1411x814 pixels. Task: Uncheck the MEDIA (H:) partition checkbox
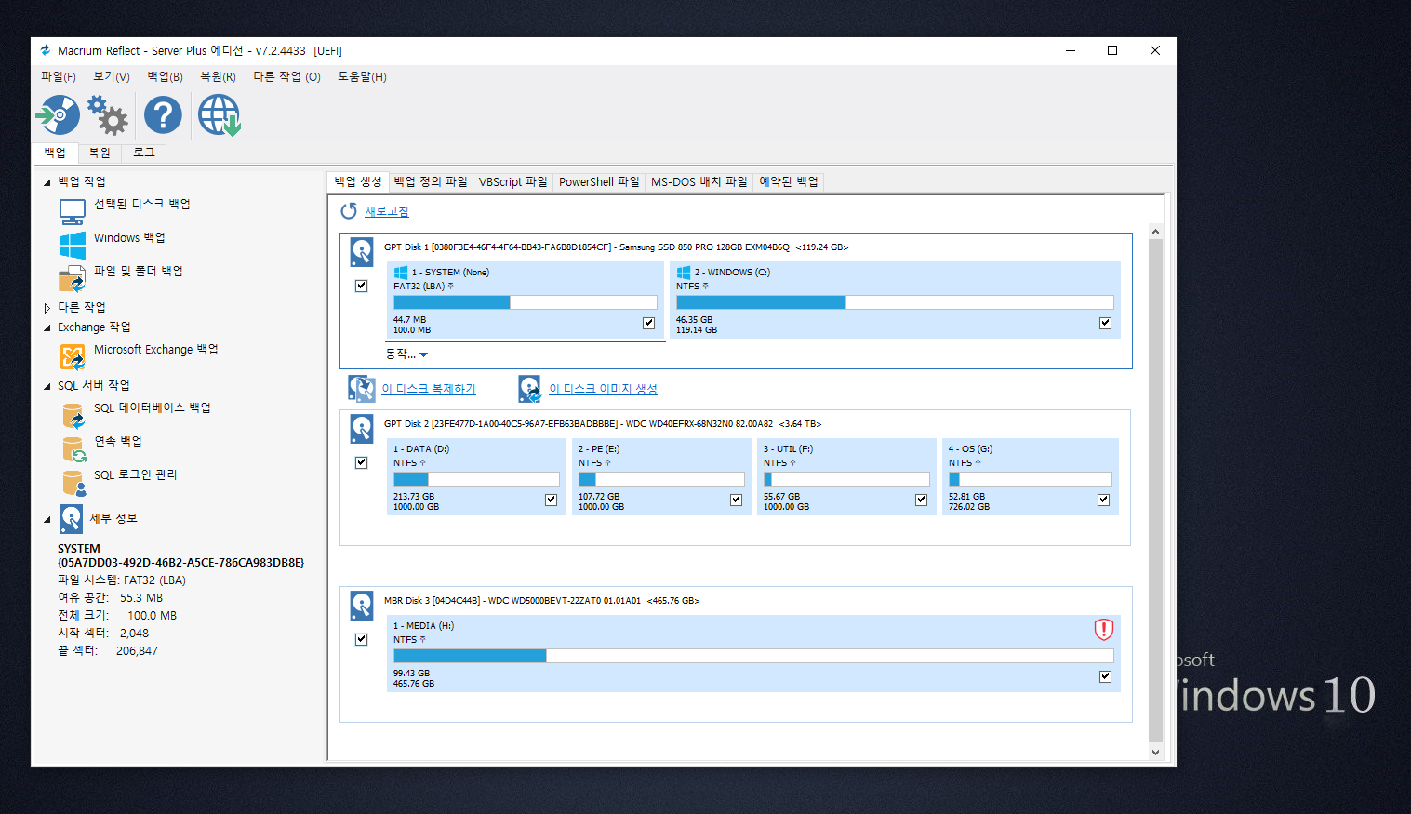point(1106,676)
